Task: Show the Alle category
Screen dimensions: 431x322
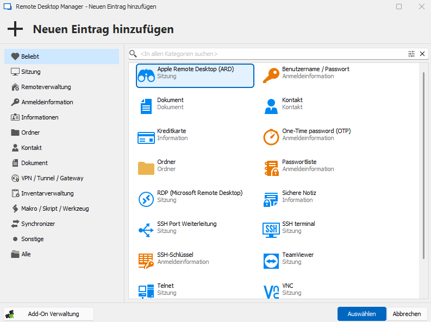Action: [x=61, y=254]
